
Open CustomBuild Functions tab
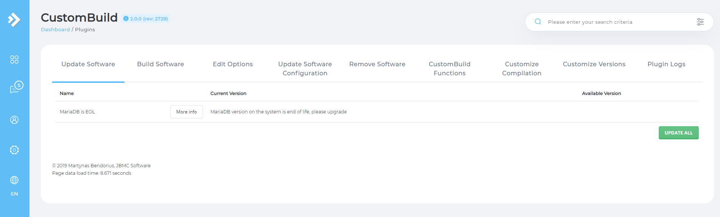449,69
